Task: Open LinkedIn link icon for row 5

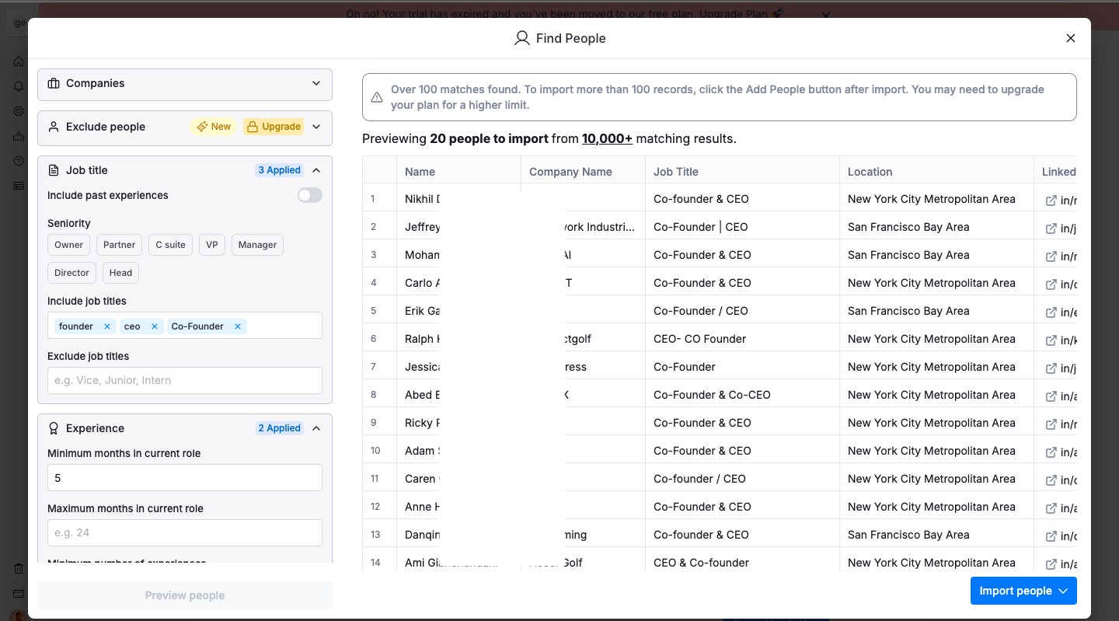Action: point(1051,312)
